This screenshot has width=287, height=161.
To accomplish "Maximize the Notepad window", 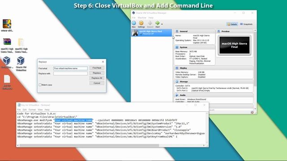I will (x=196, y=105).
